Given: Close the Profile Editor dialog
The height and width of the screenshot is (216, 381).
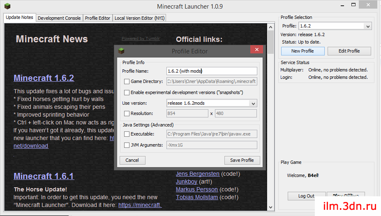Looking at the screenshot, I should [256, 50].
